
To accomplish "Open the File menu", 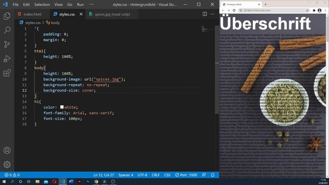I will tap(15, 5).
